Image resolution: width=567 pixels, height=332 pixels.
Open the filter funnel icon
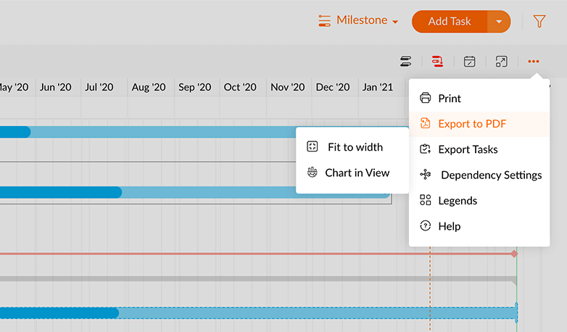(539, 22)
